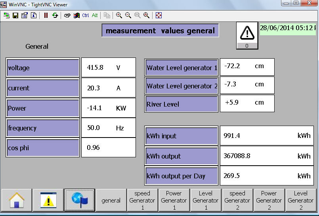Open the Power Generator 2 tab
The image size is (319, 216).
pos(269,201)
